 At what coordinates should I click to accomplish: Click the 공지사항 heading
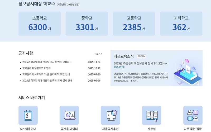pos(26,53)
